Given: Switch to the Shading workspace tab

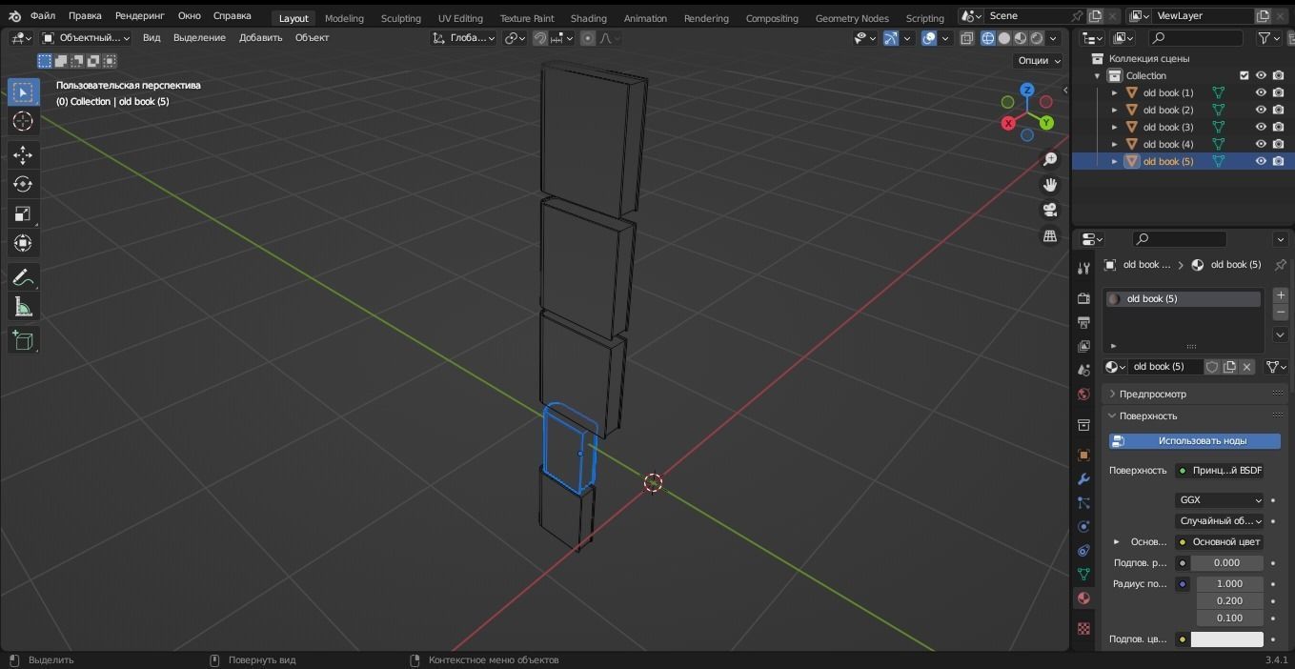Looking at the screenshot, I should coord(588,18).
